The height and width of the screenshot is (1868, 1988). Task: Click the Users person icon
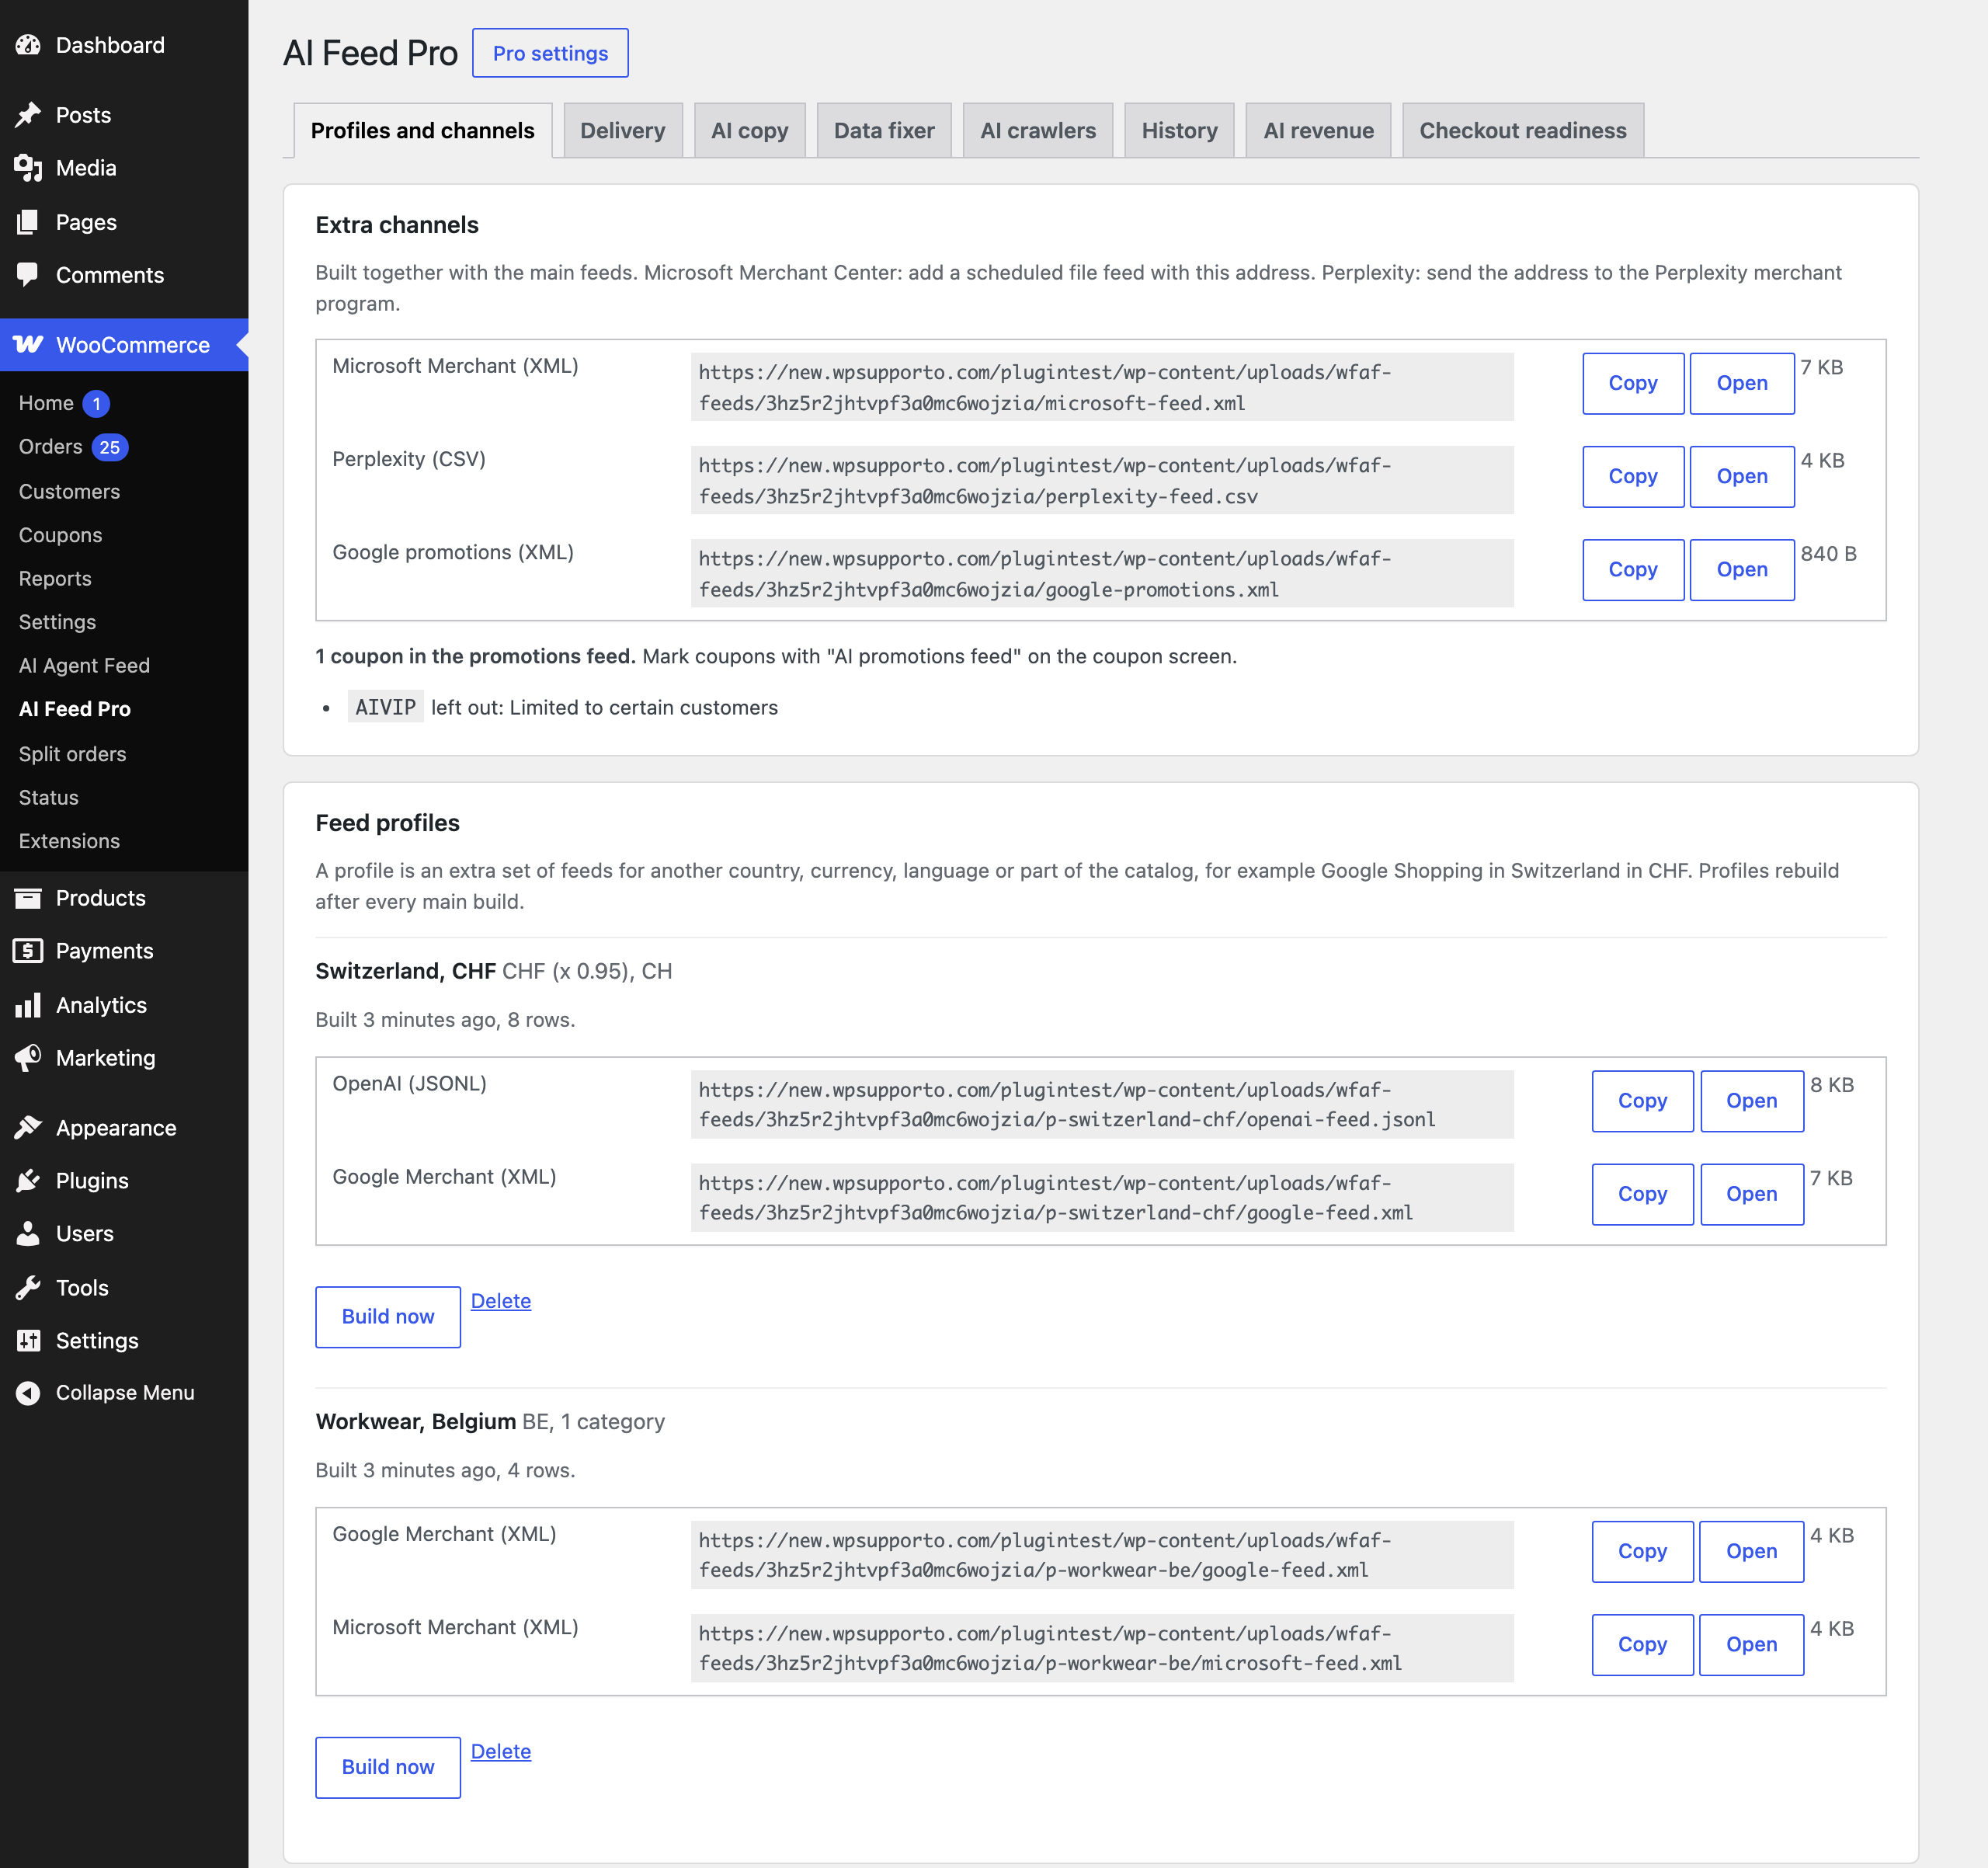(x=28, y=1234)
